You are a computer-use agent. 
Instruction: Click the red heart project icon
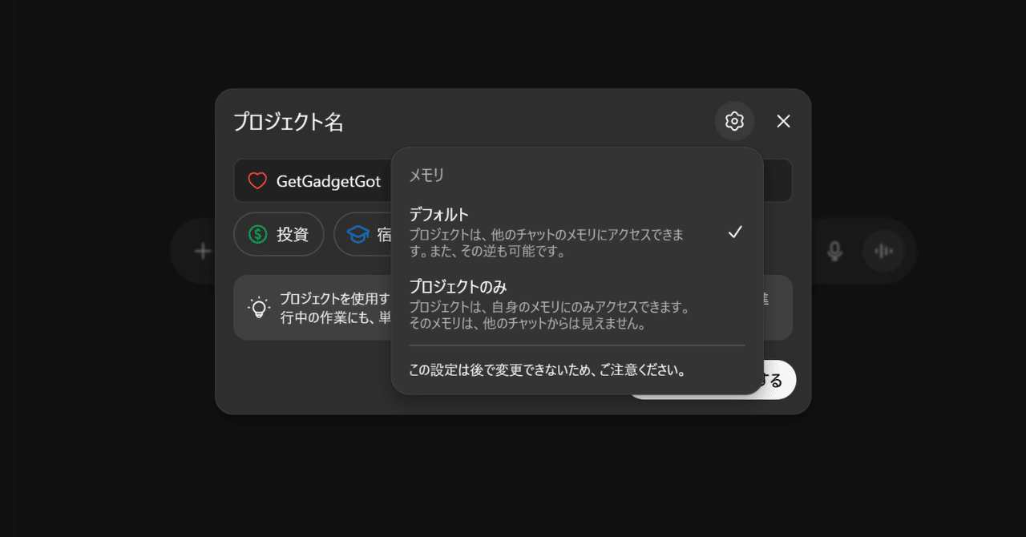click(x=256, y=181)
